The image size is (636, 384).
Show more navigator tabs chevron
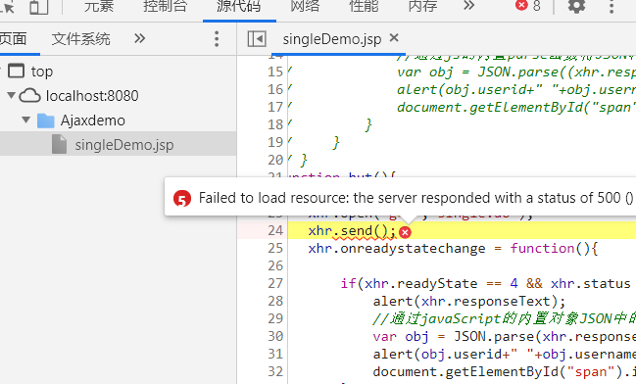[139, 38]
